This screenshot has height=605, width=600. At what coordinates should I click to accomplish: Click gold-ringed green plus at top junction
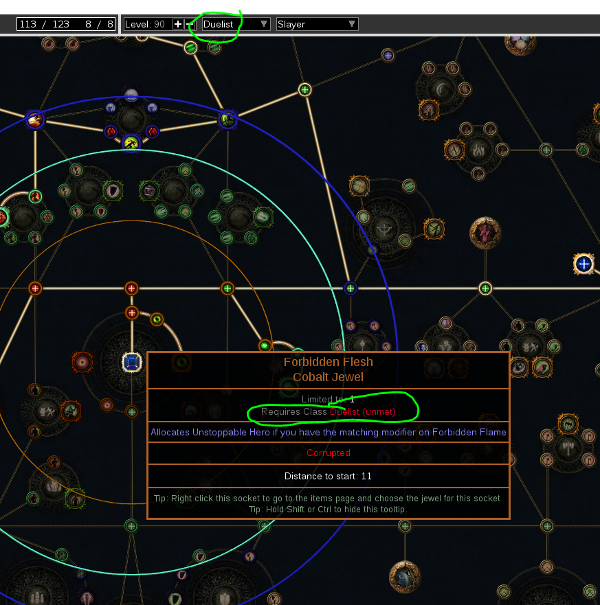(304, 90)
